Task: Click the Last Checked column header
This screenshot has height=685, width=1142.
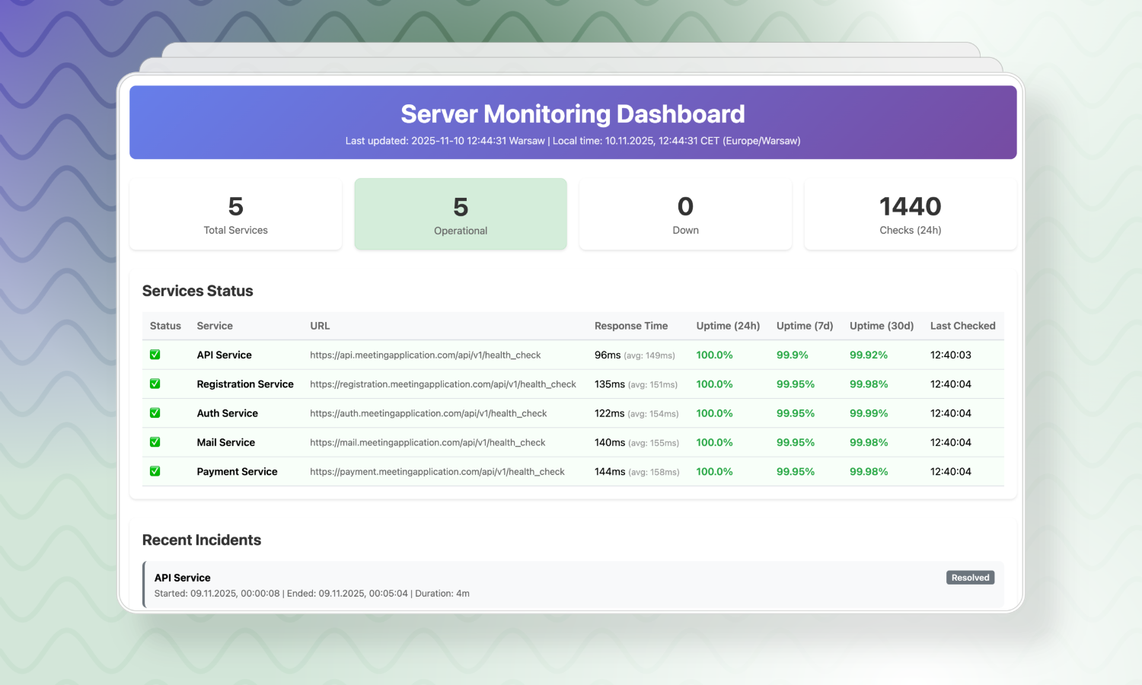Action: point(962,326)
